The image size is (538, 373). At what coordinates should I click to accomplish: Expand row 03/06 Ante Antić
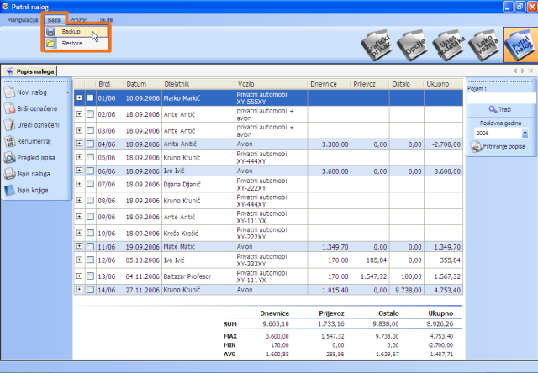79,130
